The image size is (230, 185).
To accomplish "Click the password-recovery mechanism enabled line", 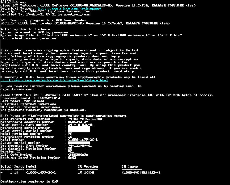I will tap(43, 110).
